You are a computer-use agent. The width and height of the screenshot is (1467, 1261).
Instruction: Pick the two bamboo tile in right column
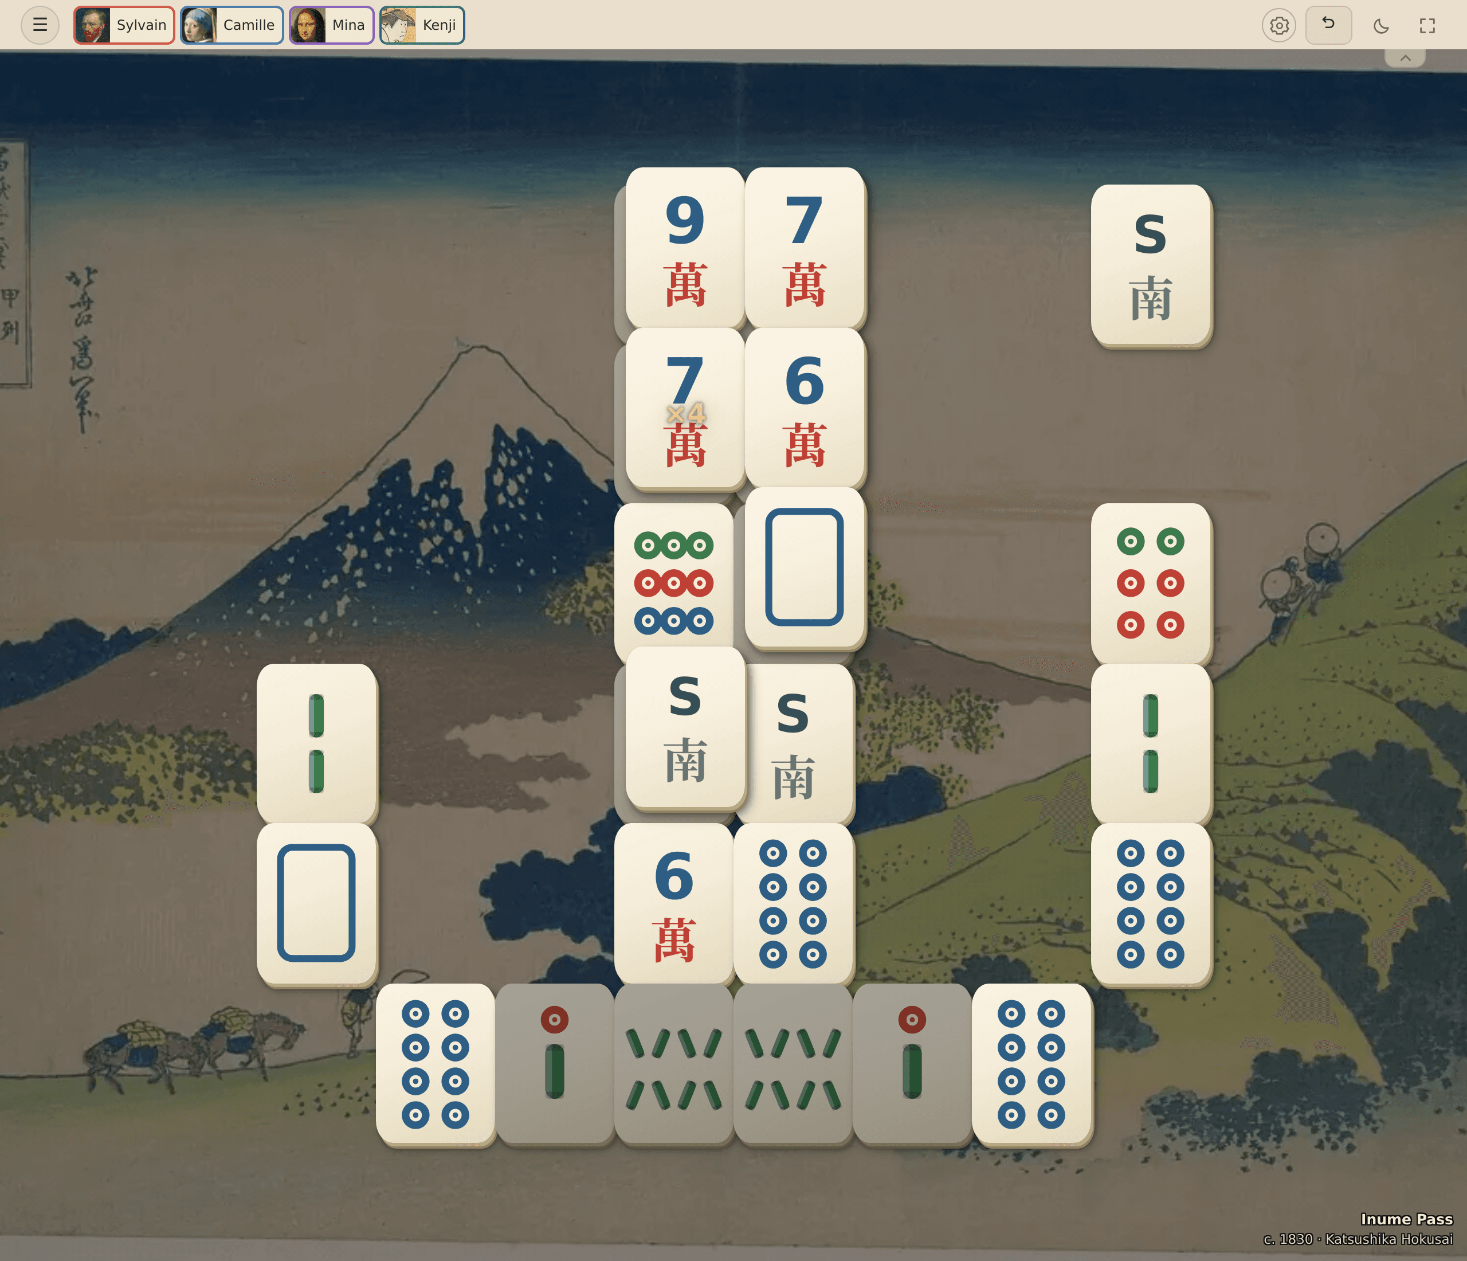coord(1151,743)
